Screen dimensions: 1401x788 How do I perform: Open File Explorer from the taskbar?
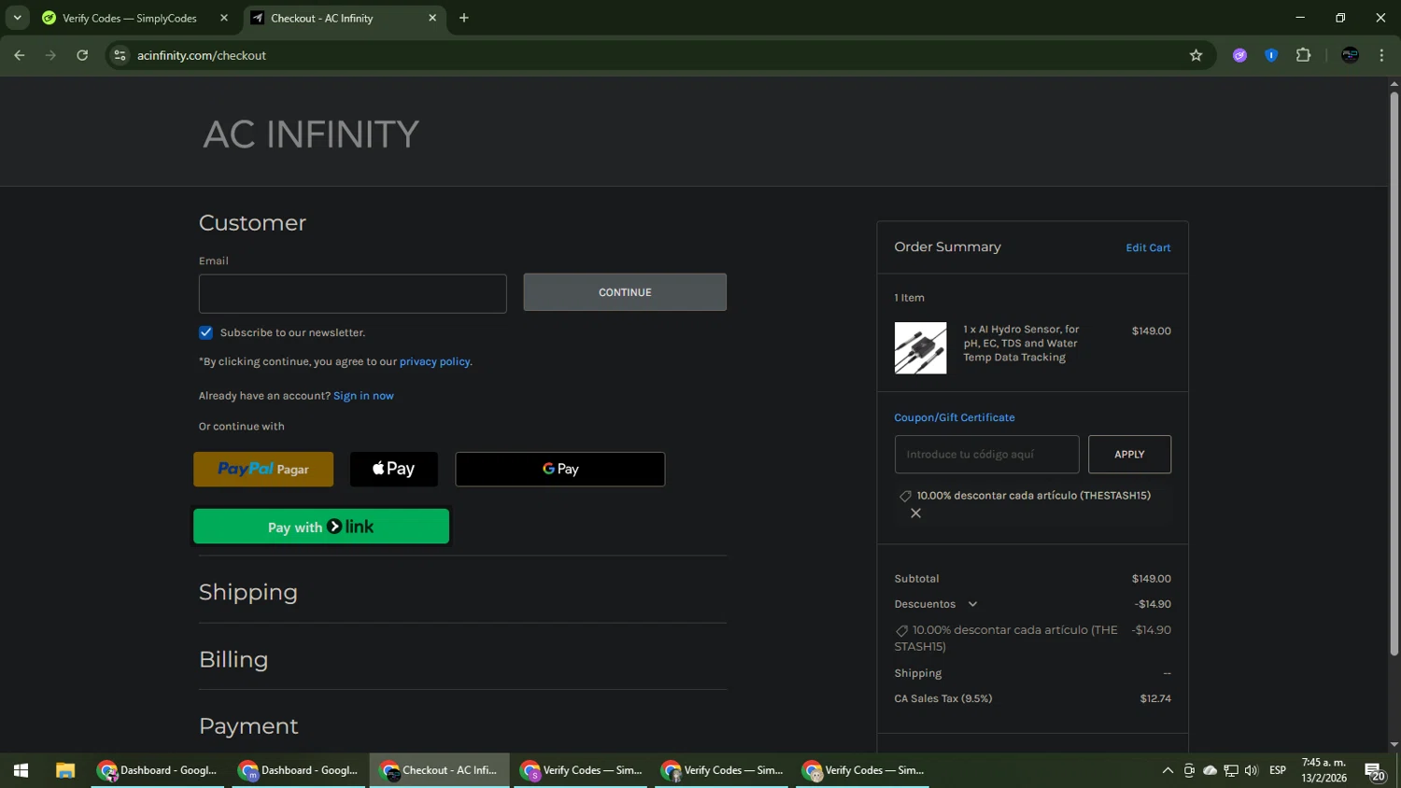coord(64,770)
